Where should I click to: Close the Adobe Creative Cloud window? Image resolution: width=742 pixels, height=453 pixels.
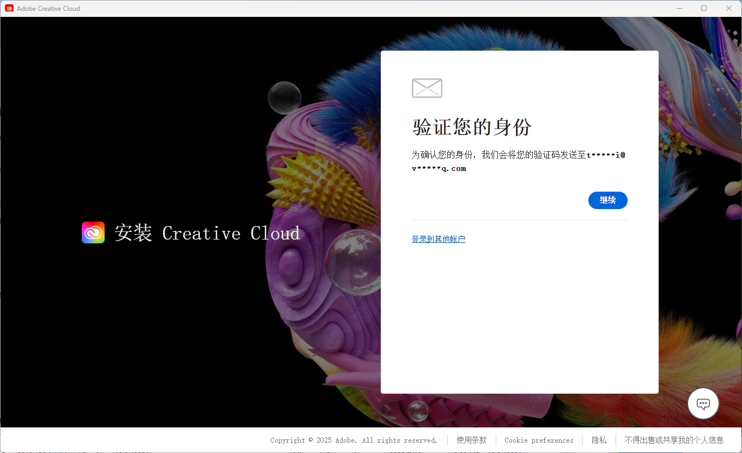(729, 8)
